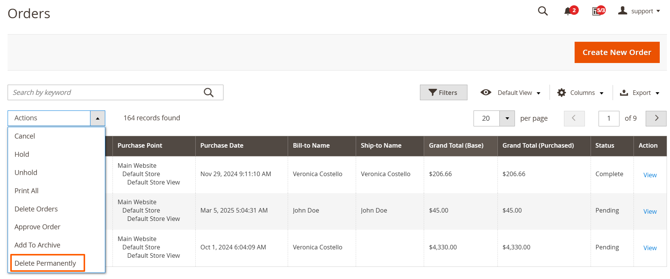Open the per page count dropdown
This screenshot has width=670, height=279.
(x=507, y=118)
